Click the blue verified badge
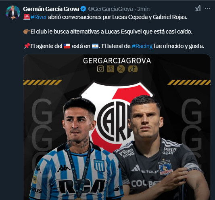The image size is (215, 200). coord(83,9)
